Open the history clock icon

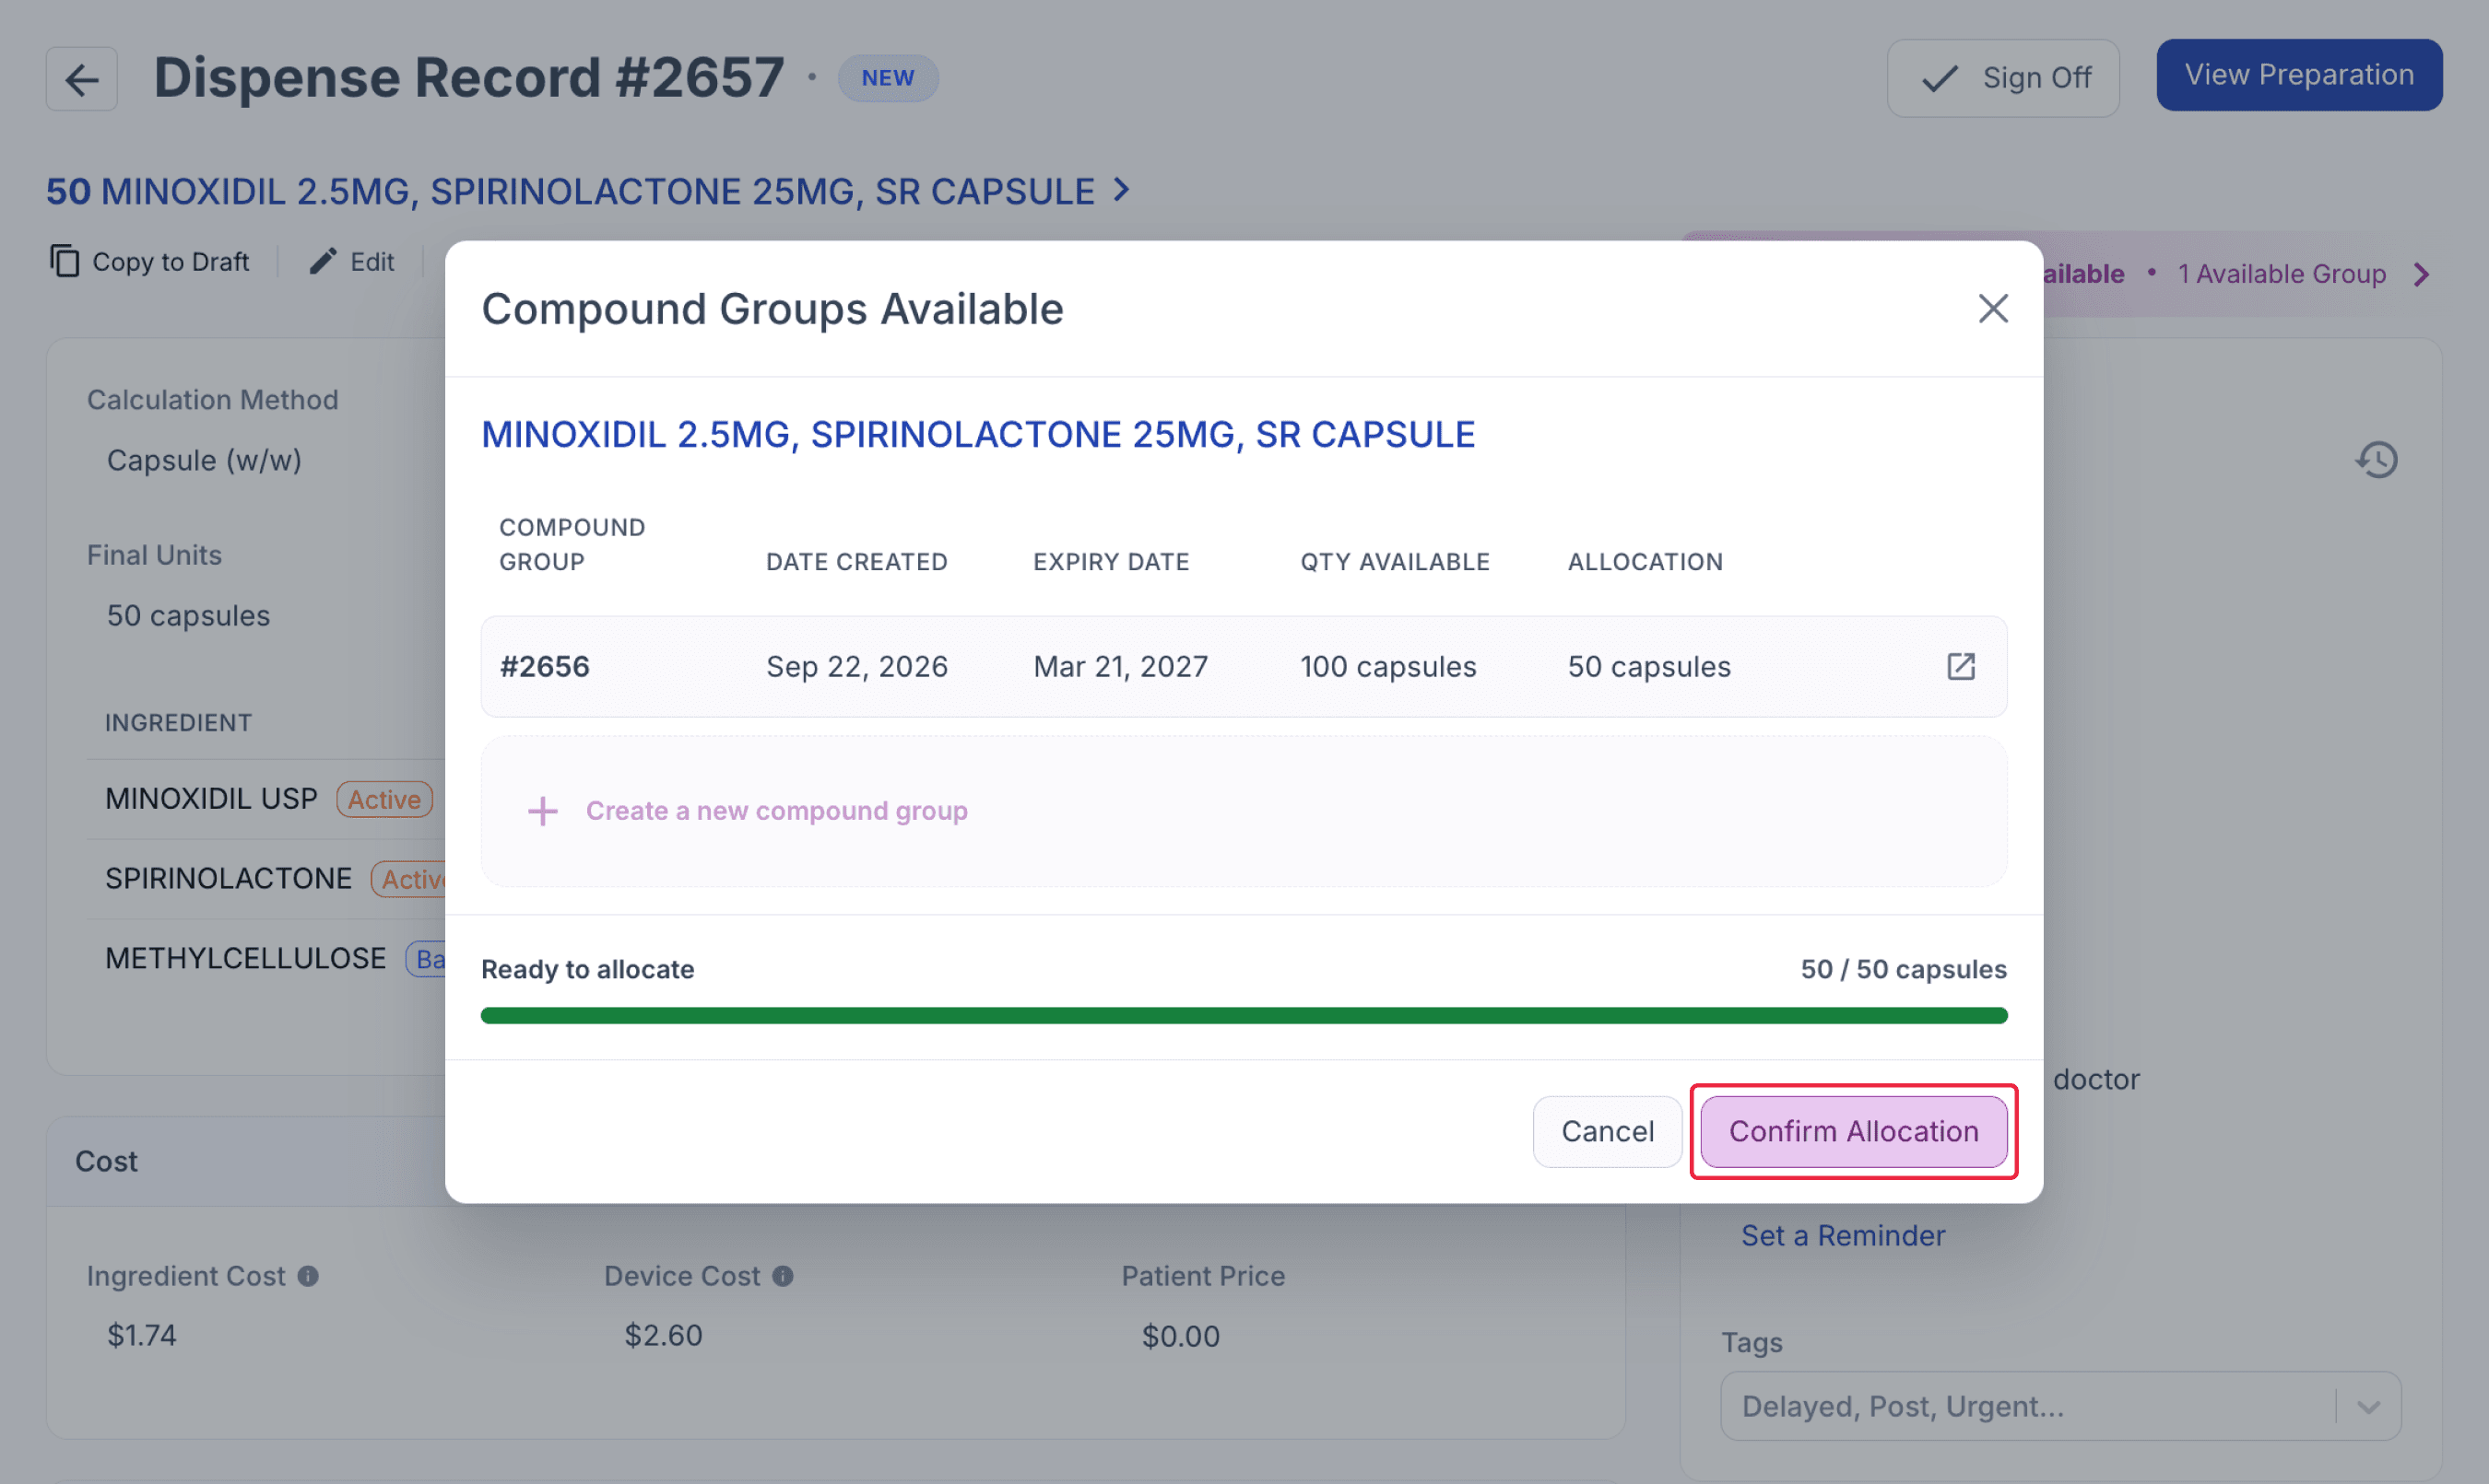point(2377,460)
